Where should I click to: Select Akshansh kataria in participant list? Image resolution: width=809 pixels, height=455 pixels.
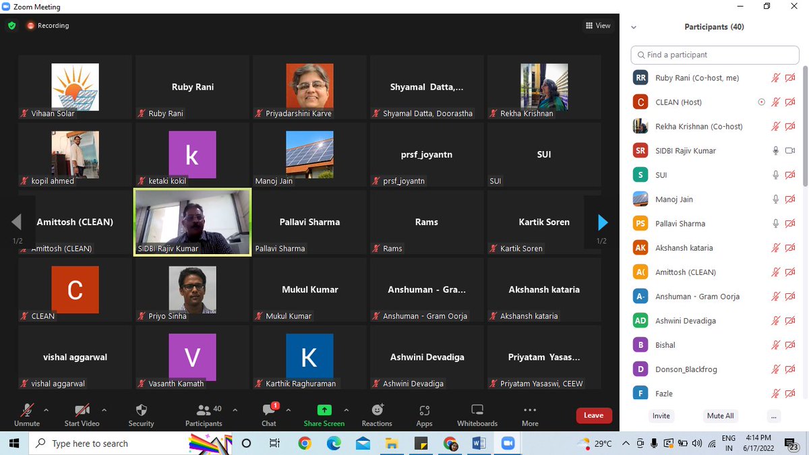pos(715,248)
